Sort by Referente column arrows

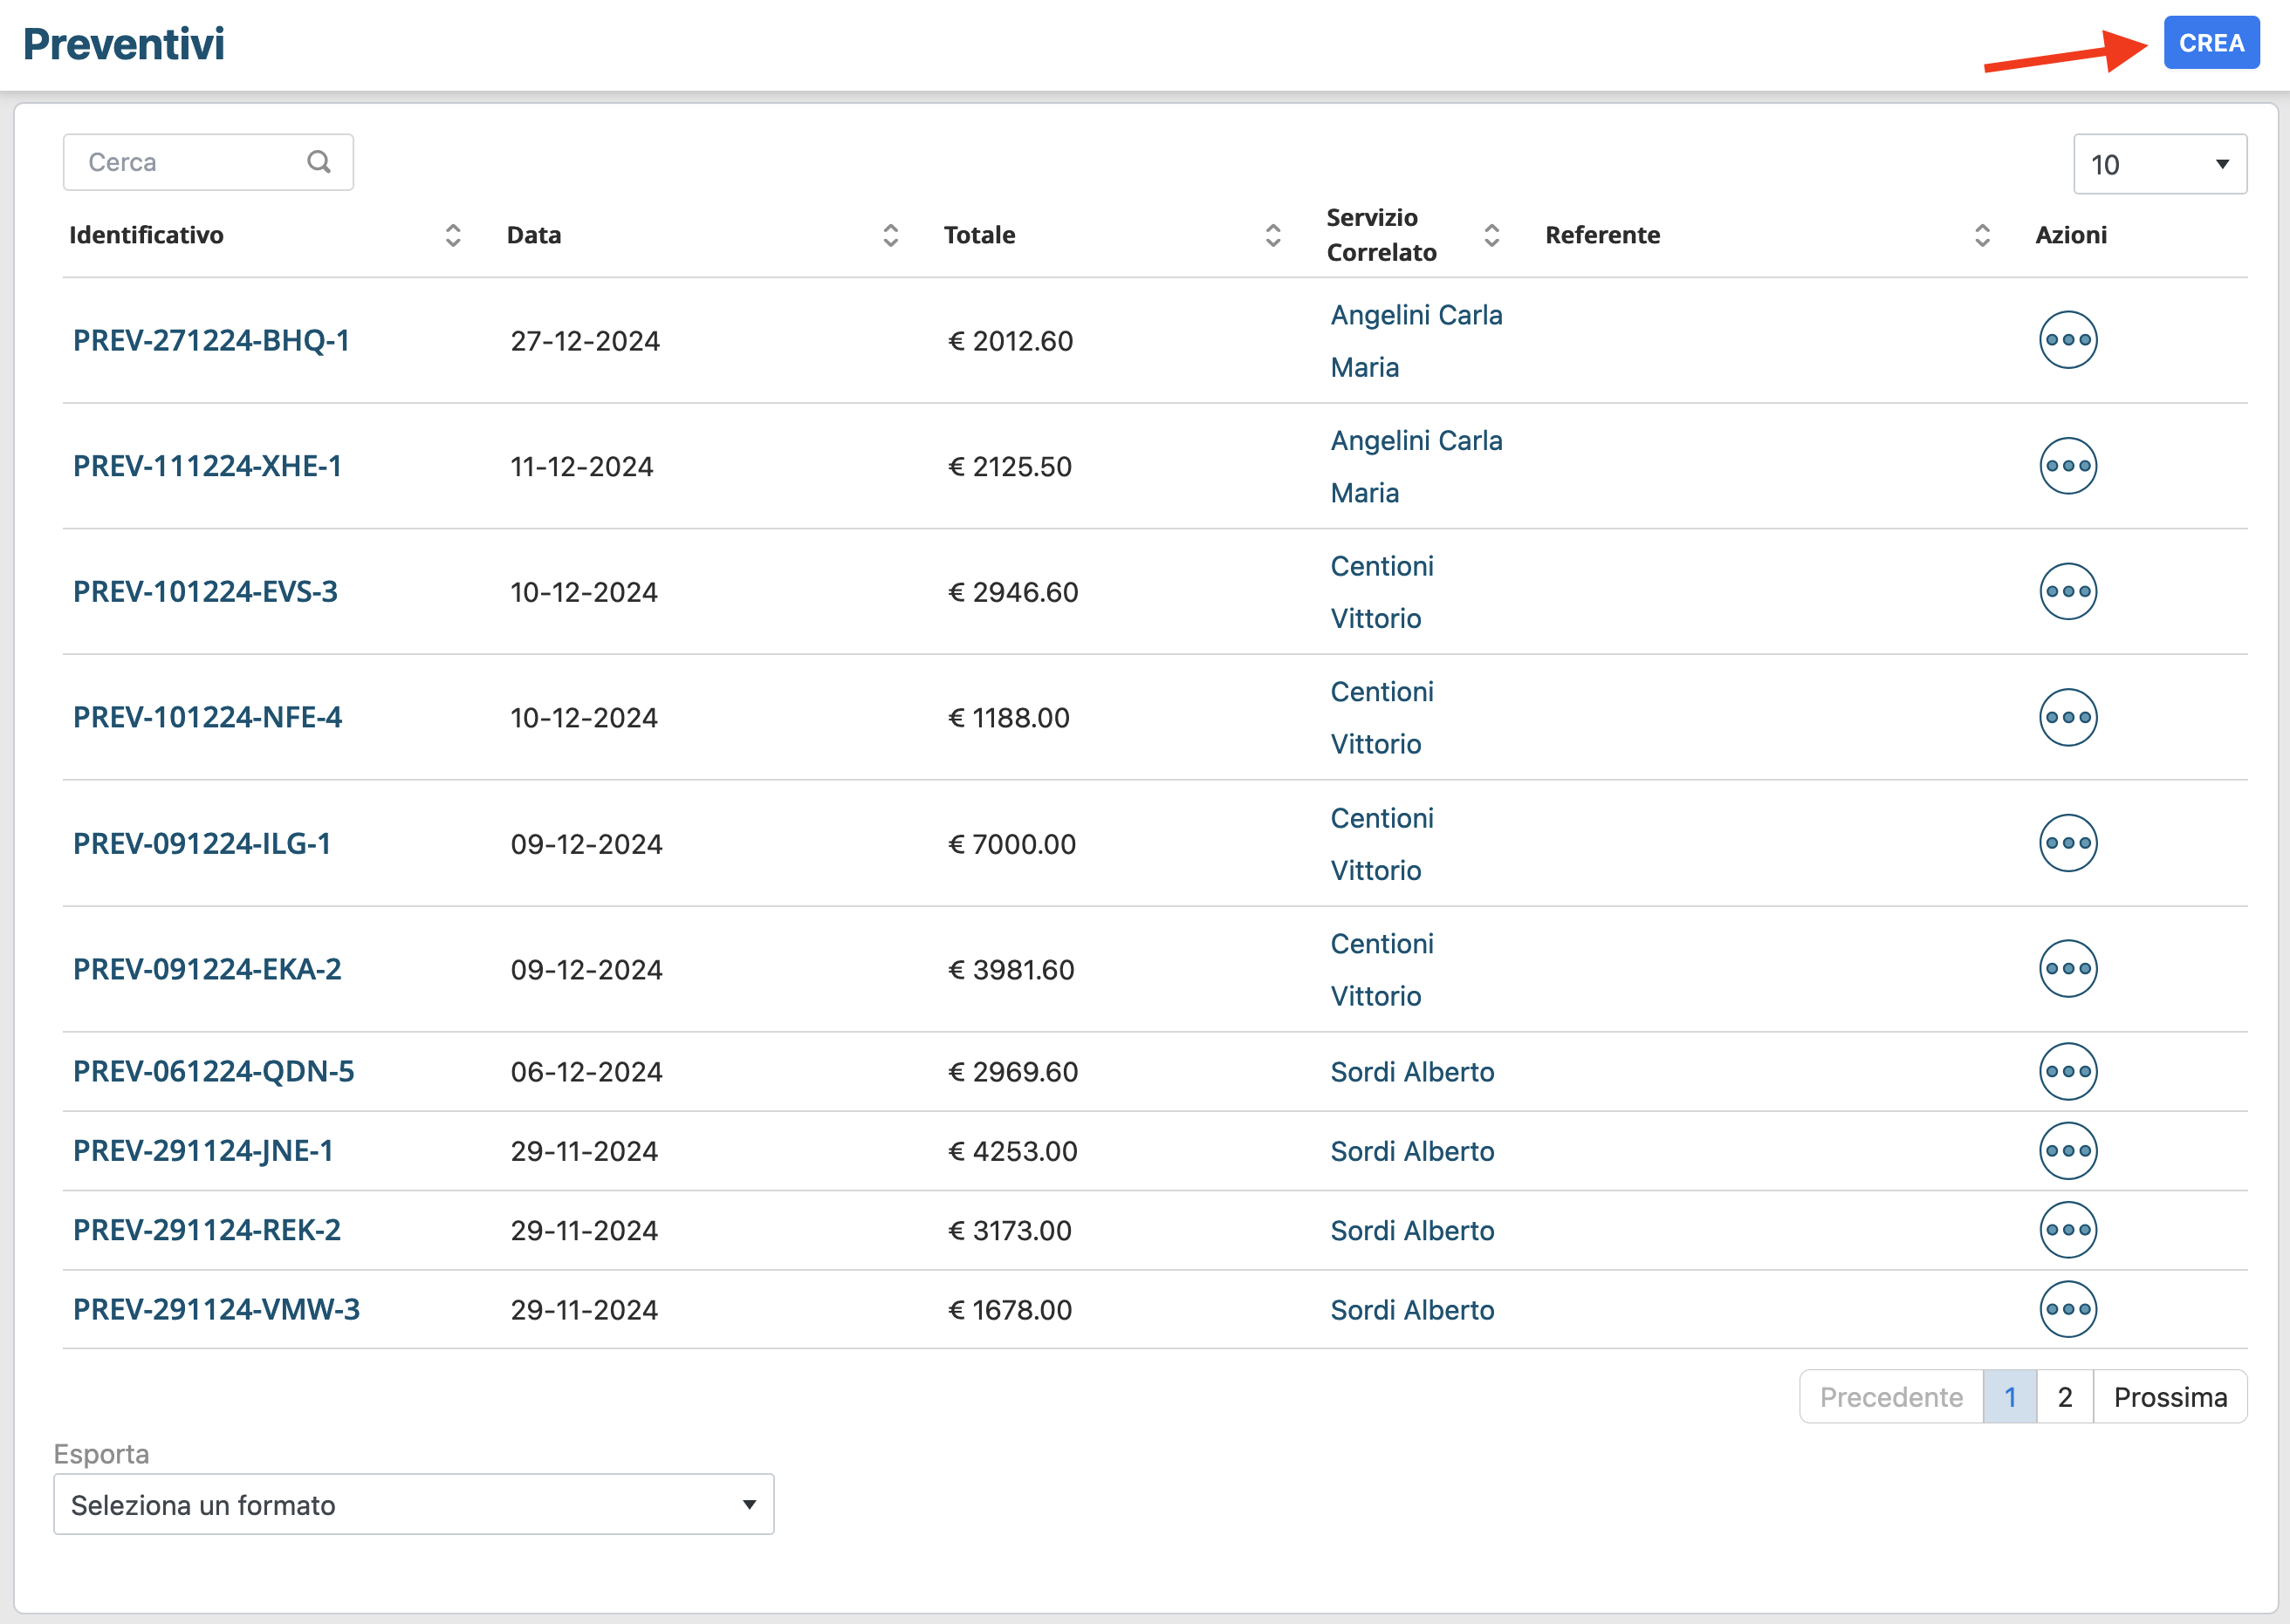[1982, 235]
